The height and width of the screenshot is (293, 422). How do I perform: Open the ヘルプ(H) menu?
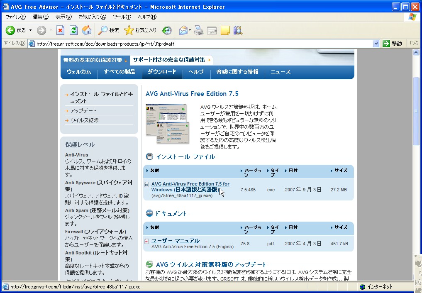coord(147,17)
